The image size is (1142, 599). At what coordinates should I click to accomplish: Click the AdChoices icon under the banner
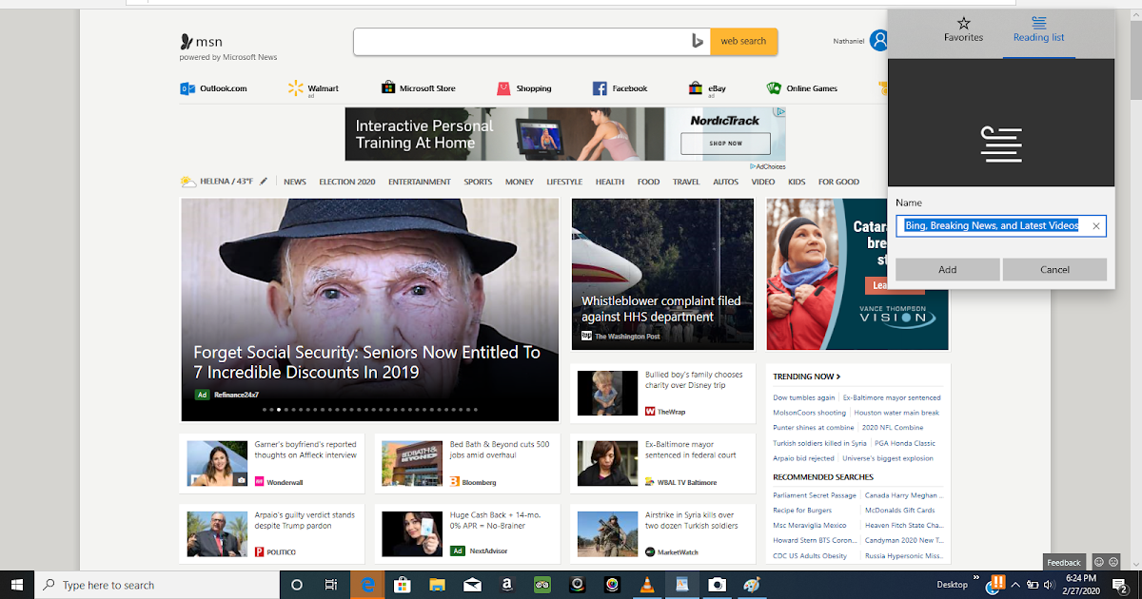pos(753,166)
